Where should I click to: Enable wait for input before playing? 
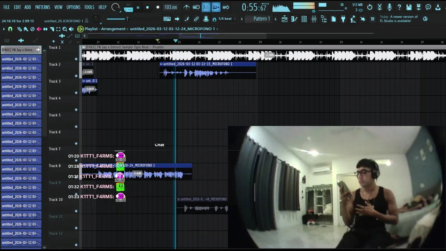196,7
